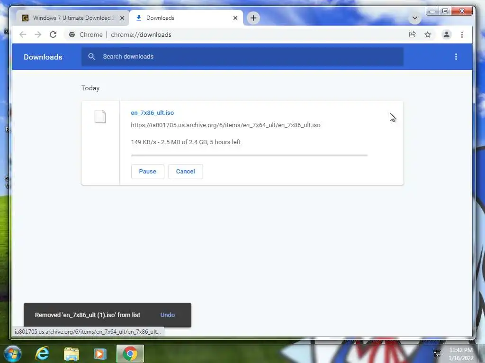Open Windows Media Player from taskbar
Screen dimensions: 485x363
tap(100, 354)
